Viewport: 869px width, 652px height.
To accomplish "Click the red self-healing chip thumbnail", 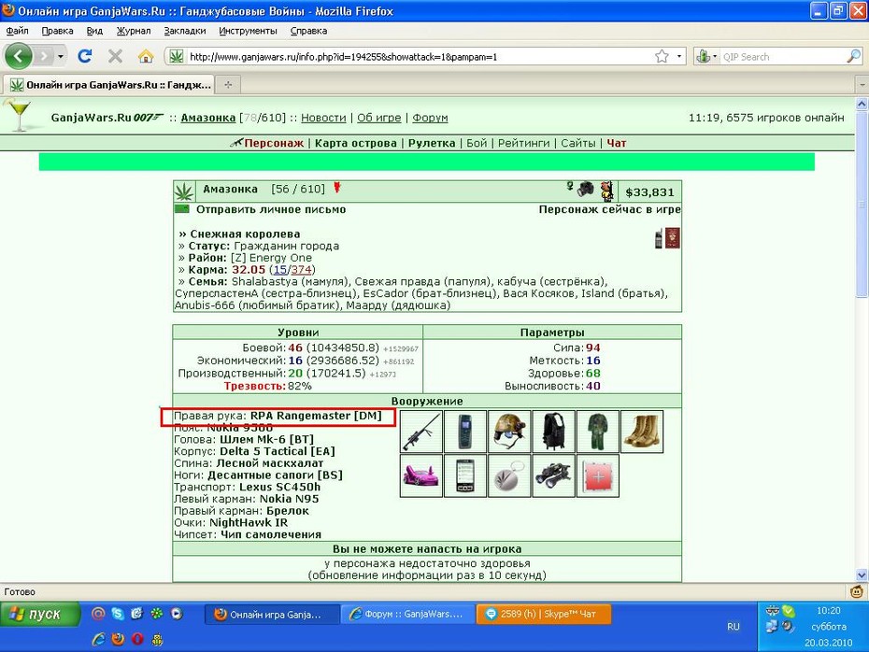I will click(597, 475).
